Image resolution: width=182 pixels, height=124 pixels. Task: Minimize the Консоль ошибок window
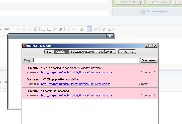pyautogui.click(x=147, y=46)
